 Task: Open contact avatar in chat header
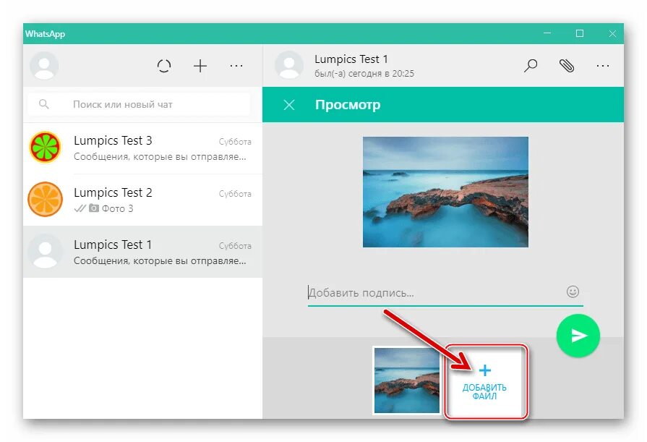click(289, 65)
